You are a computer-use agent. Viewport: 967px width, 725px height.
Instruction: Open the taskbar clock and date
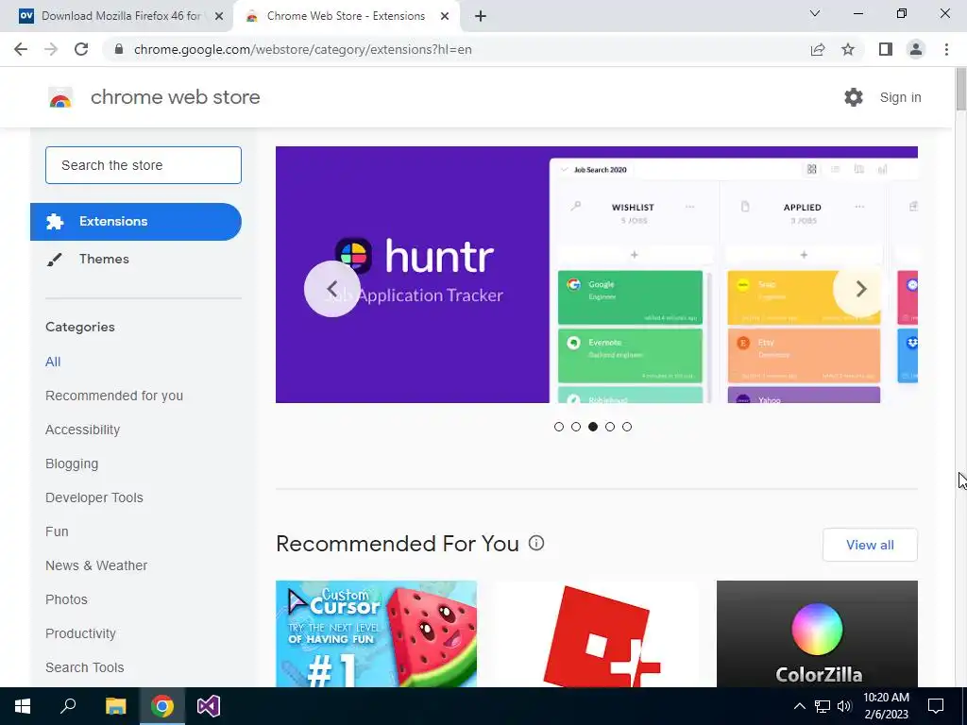[886, 706]
